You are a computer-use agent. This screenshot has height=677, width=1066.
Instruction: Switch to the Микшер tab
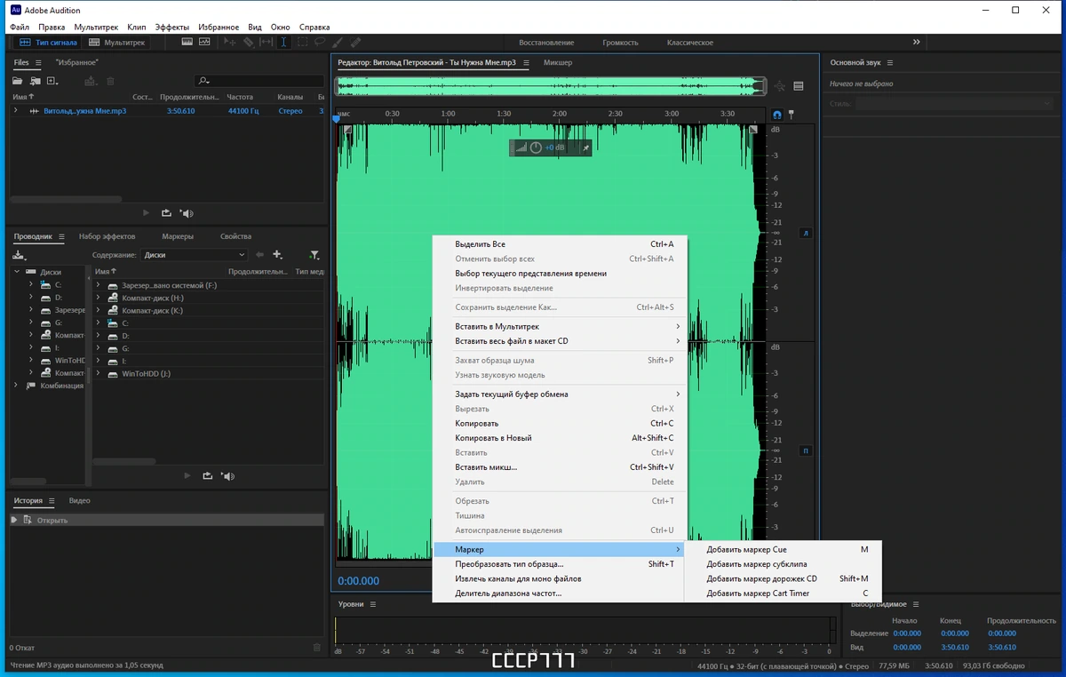click(x=558, y=63)
